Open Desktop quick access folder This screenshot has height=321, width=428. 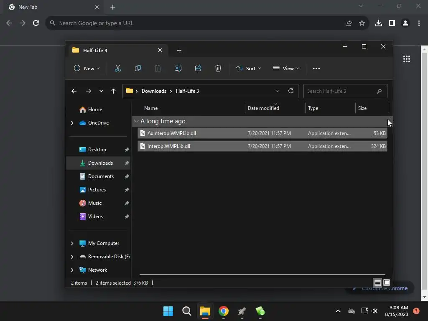tap(97, 150)
